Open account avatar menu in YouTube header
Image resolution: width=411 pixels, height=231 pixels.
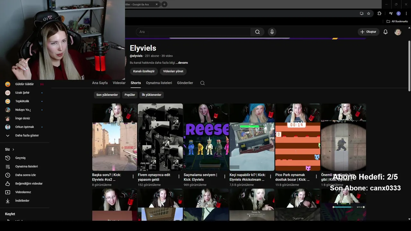coord(398,32)
